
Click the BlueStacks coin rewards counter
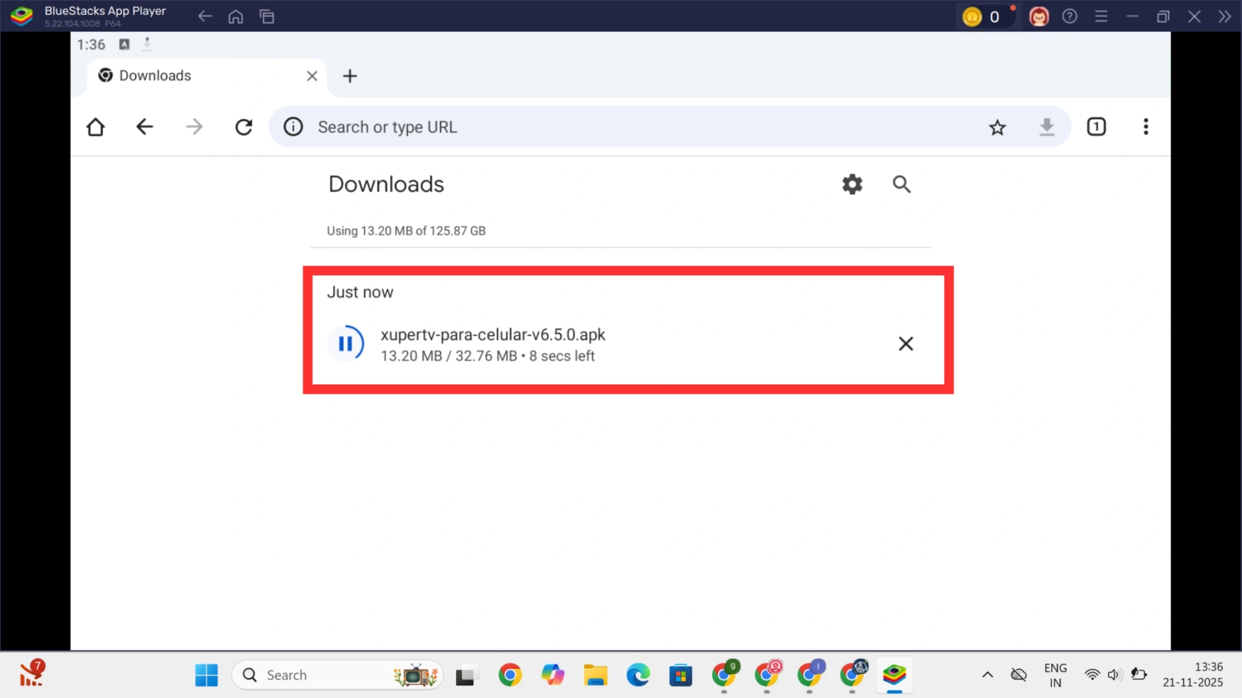coord(987,16)
